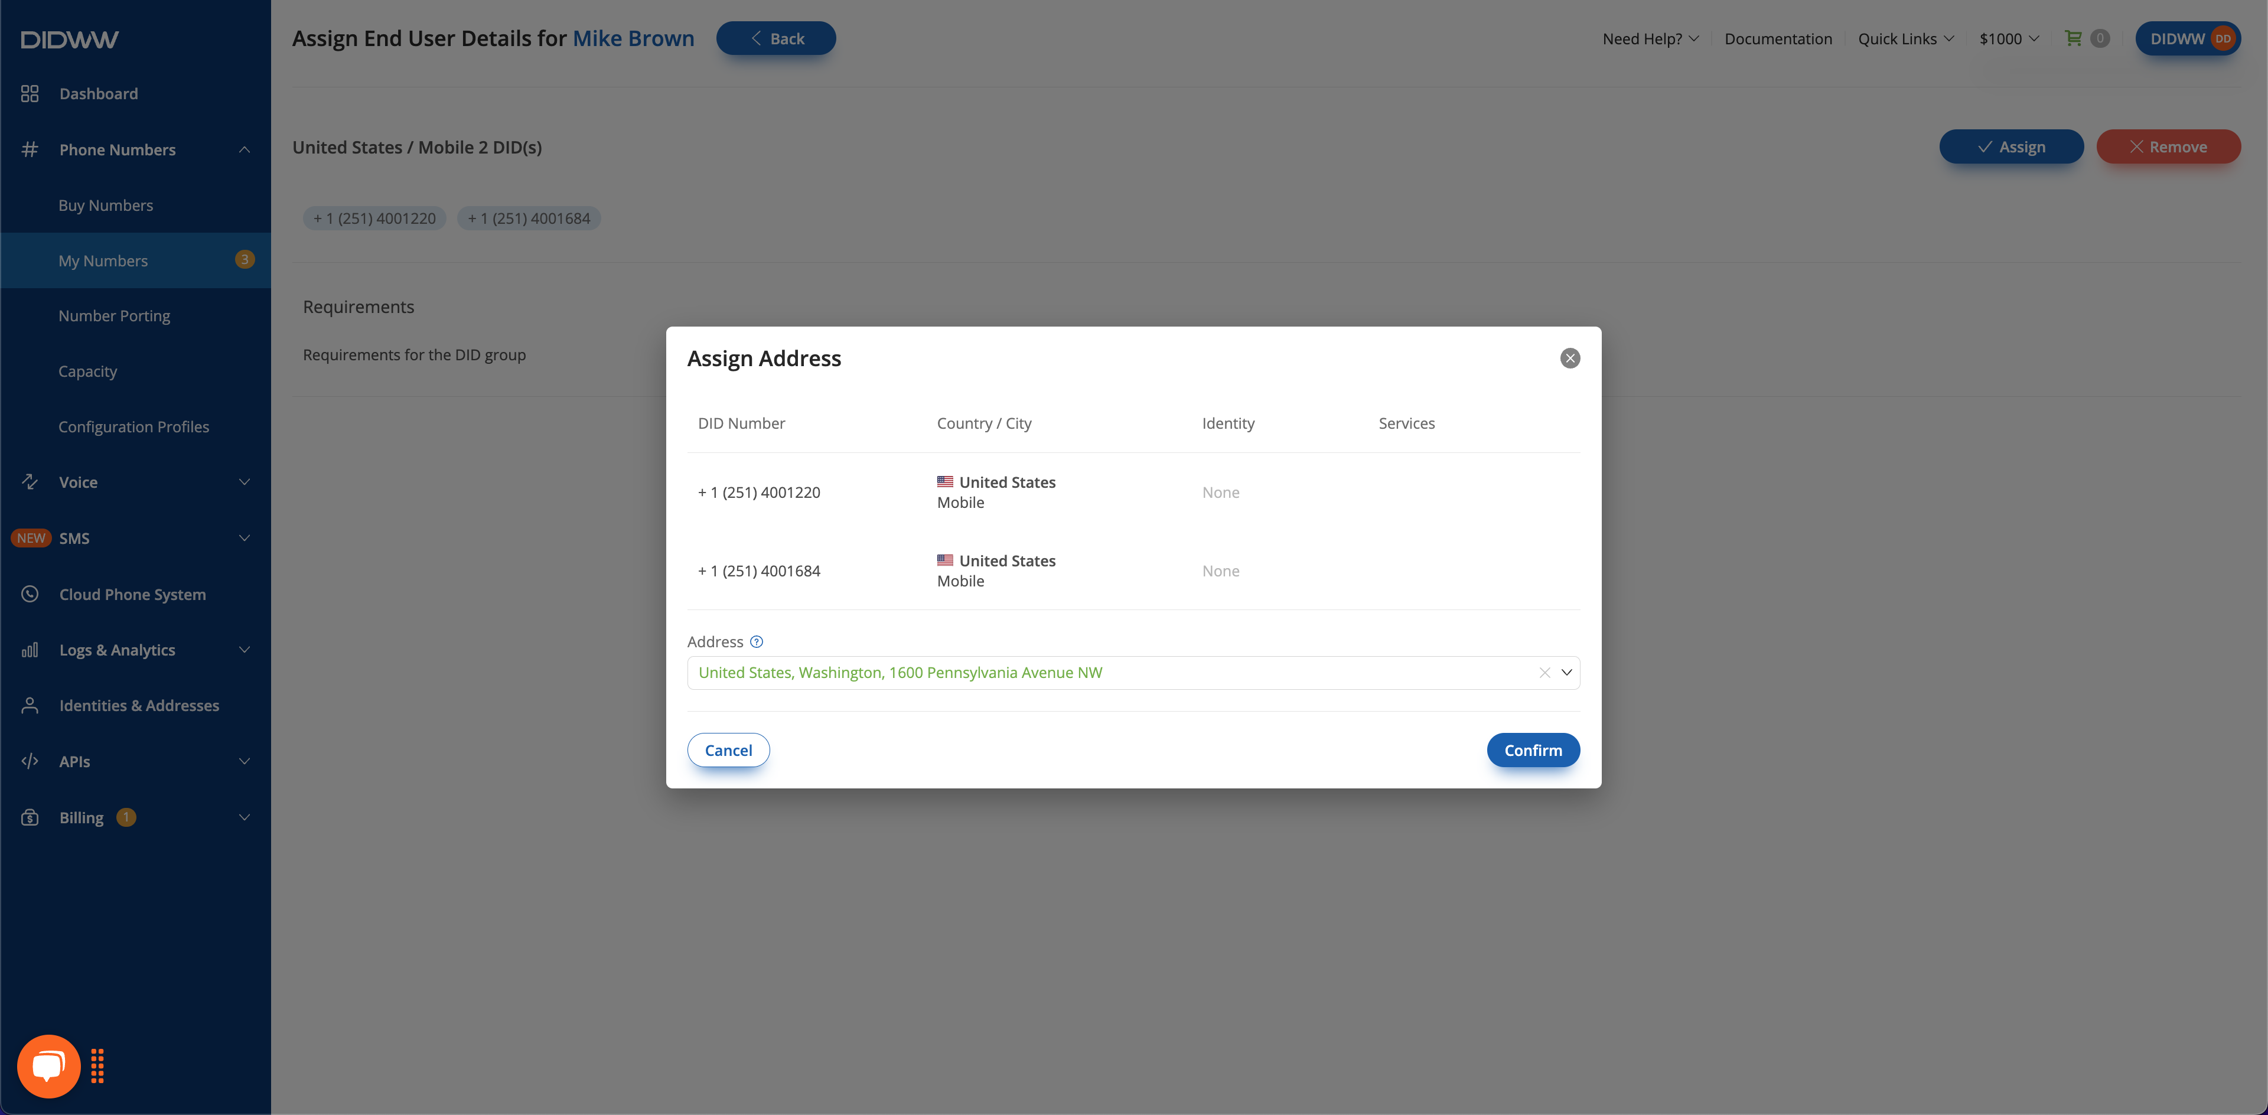Click the +1 (251) 4001220 number tag

point(374,219)
